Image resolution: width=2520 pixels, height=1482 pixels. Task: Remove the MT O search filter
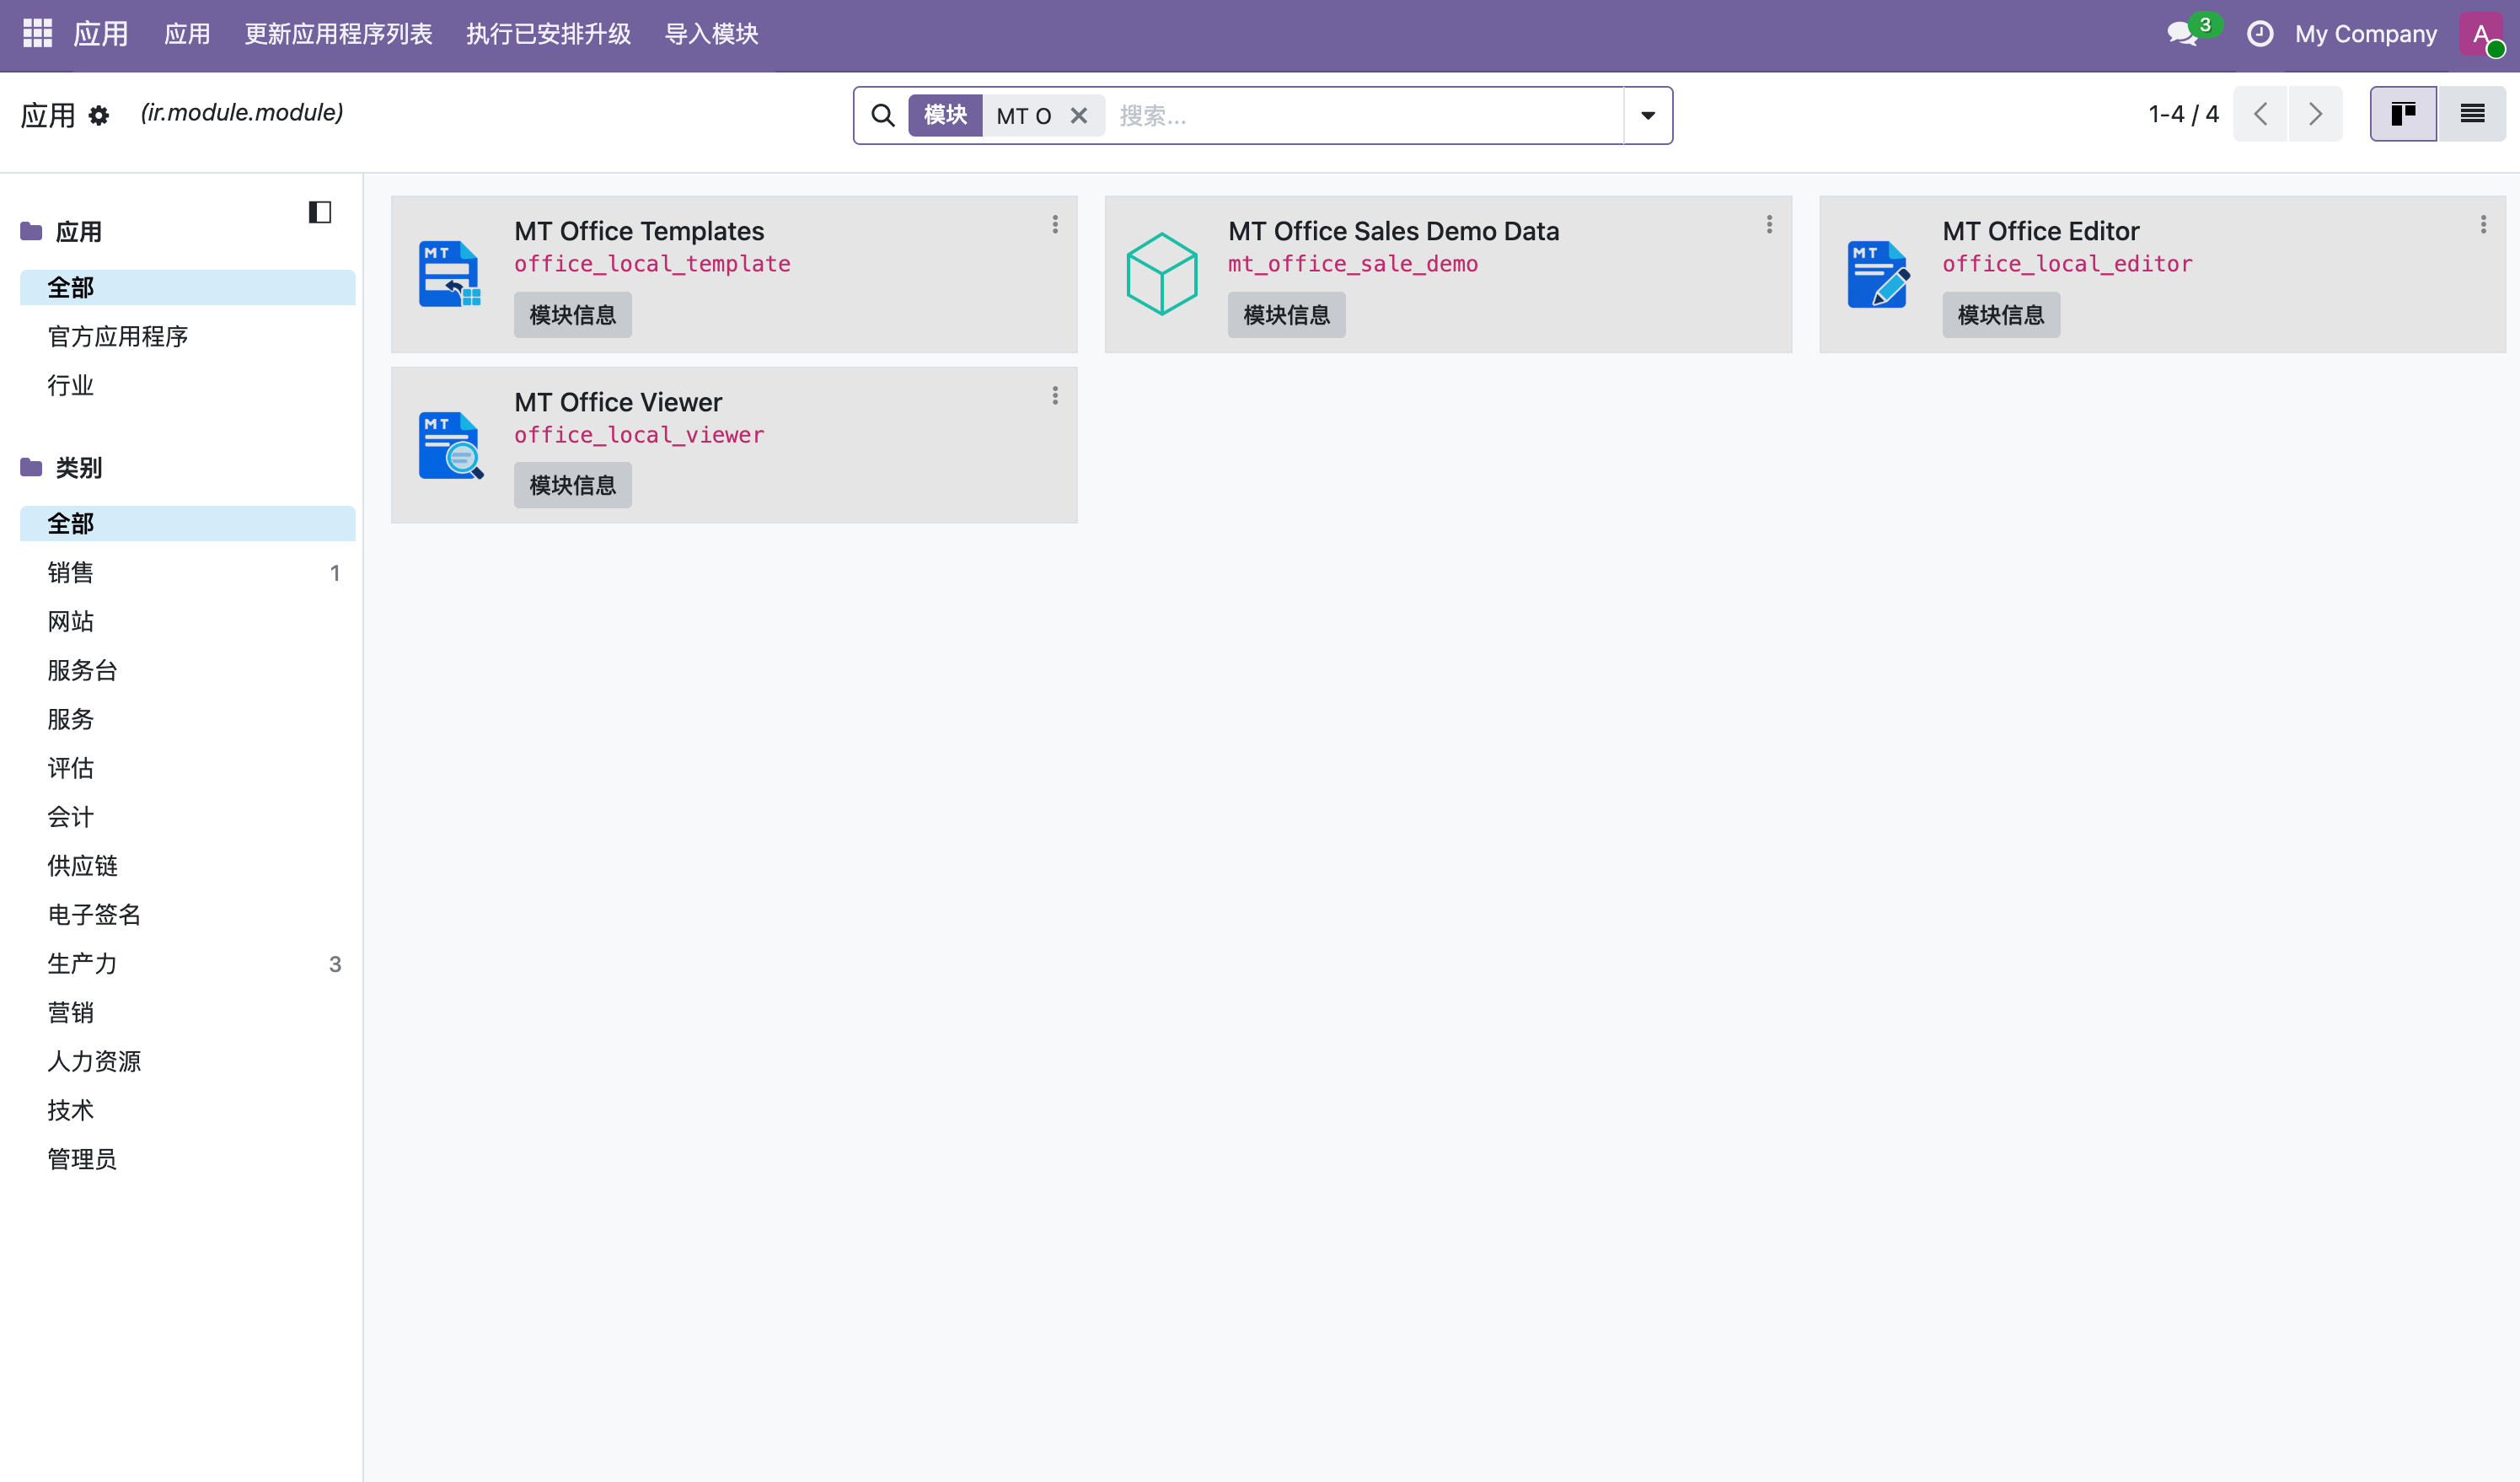pos(1078,115)
